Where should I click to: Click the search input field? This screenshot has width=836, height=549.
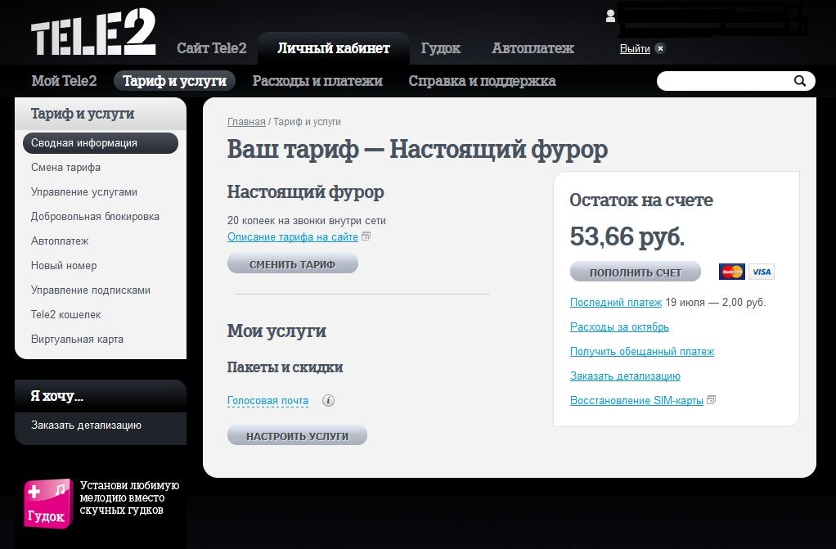[x=726, y=81]
